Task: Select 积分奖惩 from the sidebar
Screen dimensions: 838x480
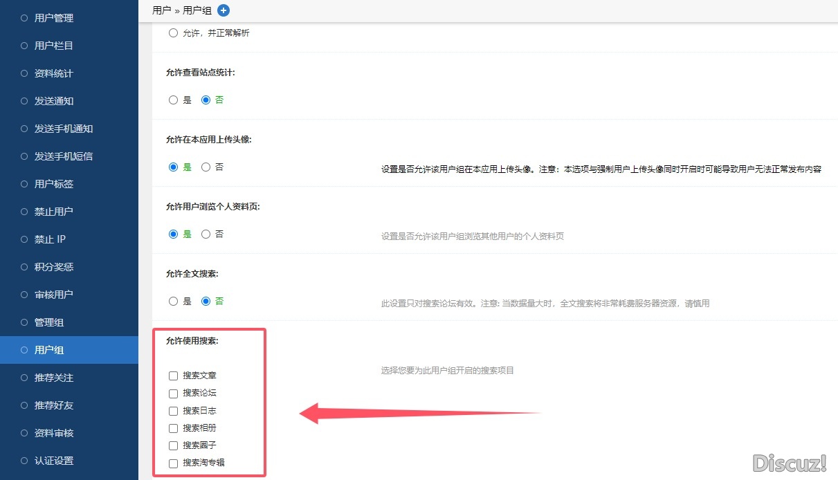Action: click(53, 267)
